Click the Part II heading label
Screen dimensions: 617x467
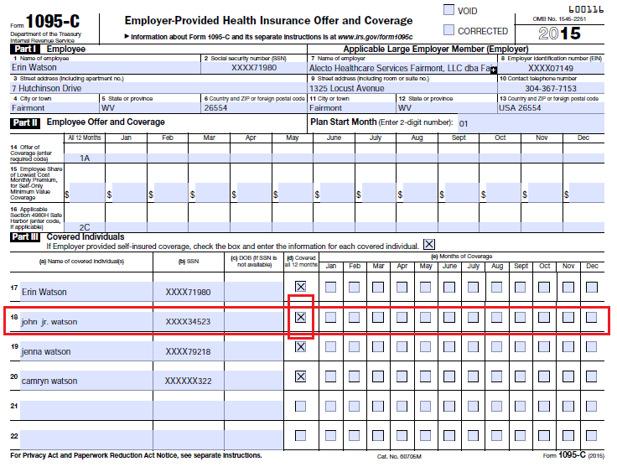coord(25,122)
